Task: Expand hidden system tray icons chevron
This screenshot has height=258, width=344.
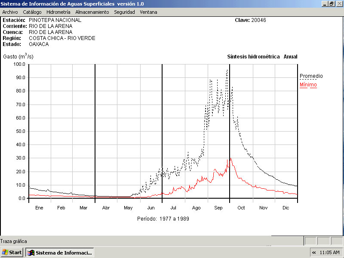Action: [314, 252]
